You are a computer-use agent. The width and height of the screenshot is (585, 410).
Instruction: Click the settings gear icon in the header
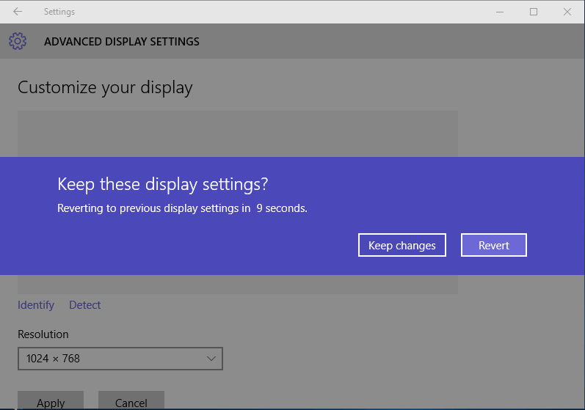click(18, 41)
